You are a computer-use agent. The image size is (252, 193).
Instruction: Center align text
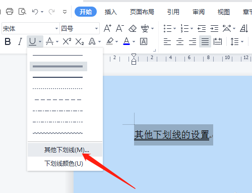pyautogui.click(x=180, y=41)
